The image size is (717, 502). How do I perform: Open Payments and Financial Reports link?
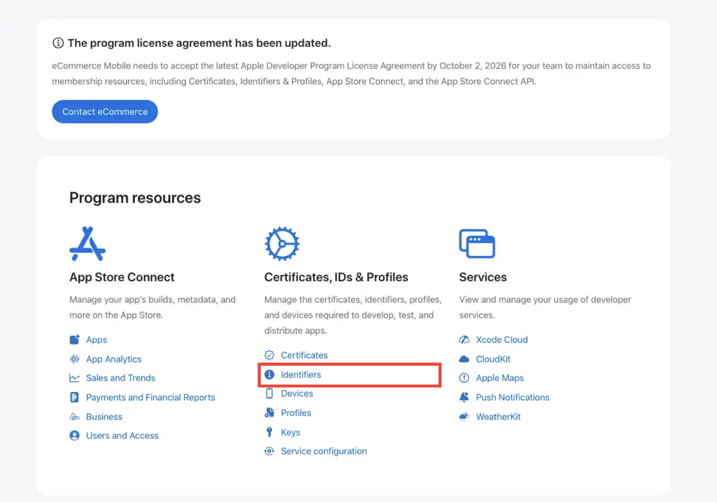click(x=151, y=397)
